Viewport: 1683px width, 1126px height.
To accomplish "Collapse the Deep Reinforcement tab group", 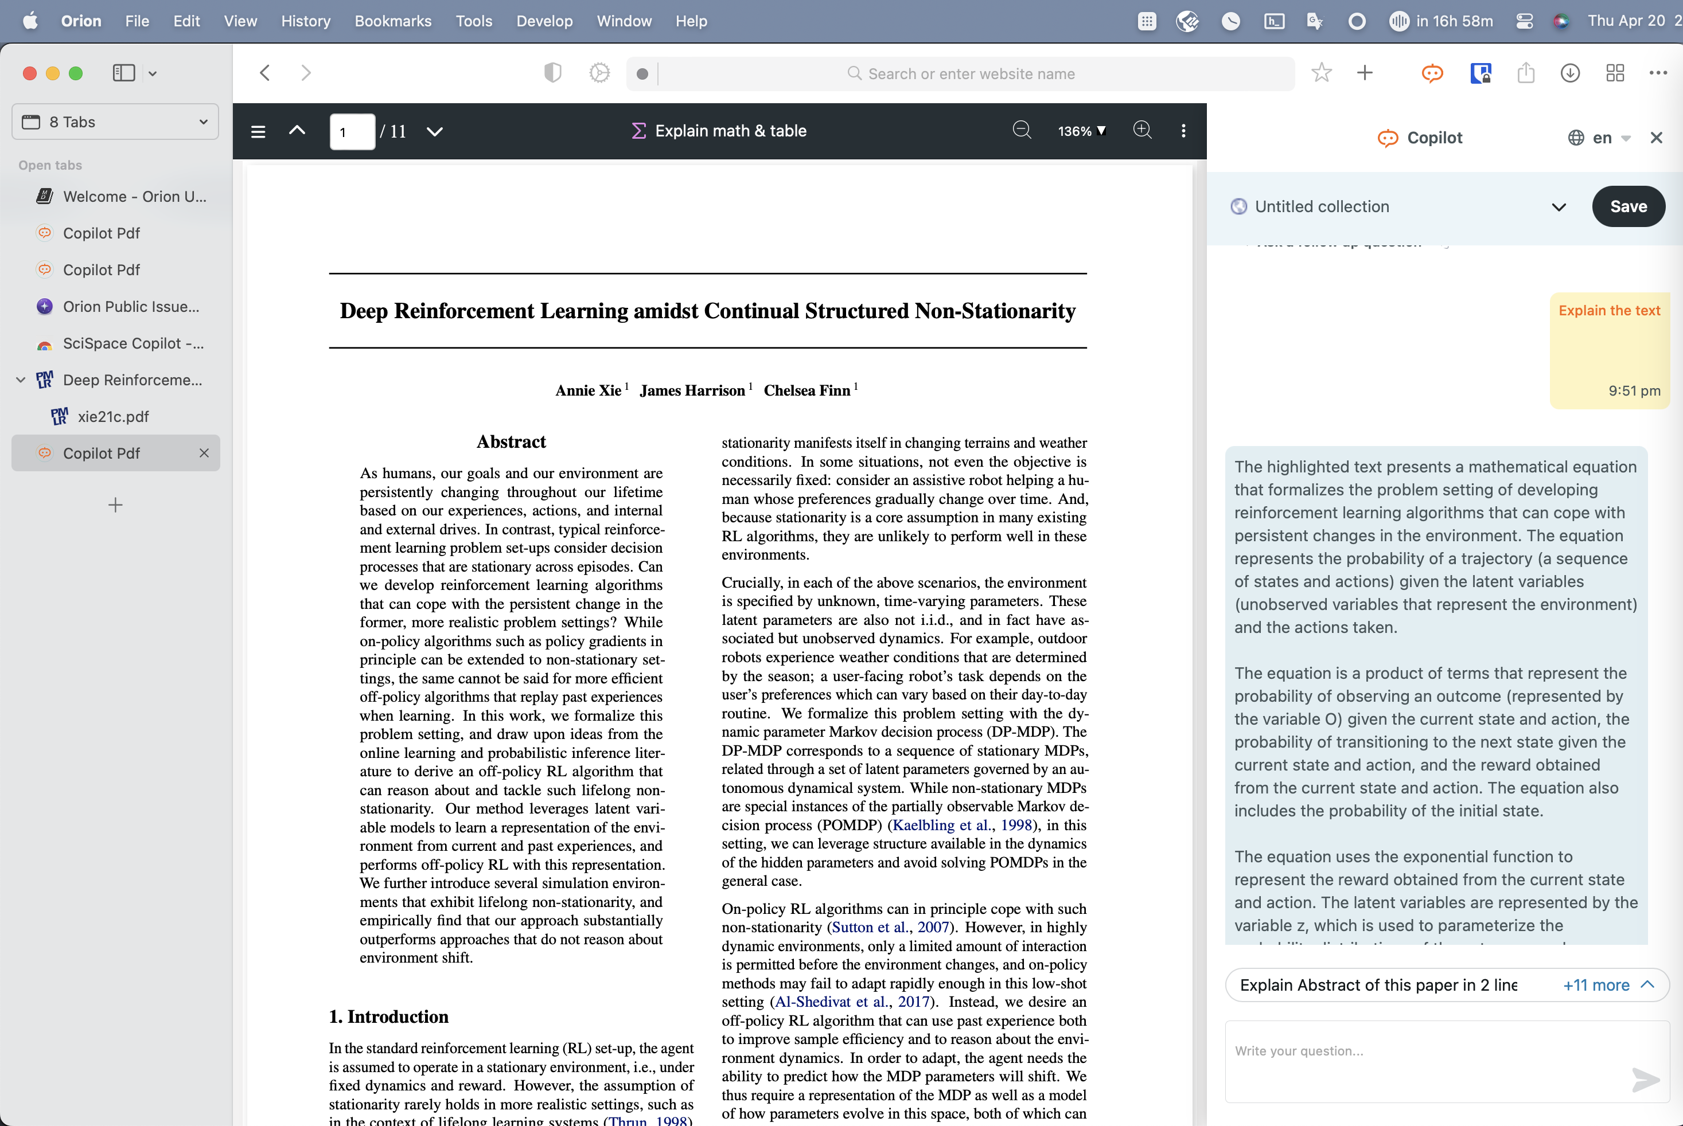I will coord(21,380).
